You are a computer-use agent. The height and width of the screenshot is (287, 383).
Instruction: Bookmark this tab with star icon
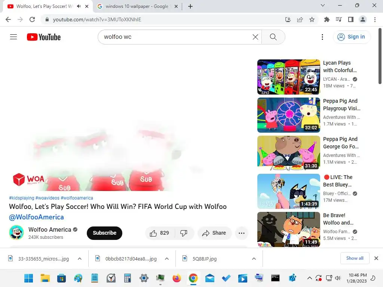[x=312, y=19]
